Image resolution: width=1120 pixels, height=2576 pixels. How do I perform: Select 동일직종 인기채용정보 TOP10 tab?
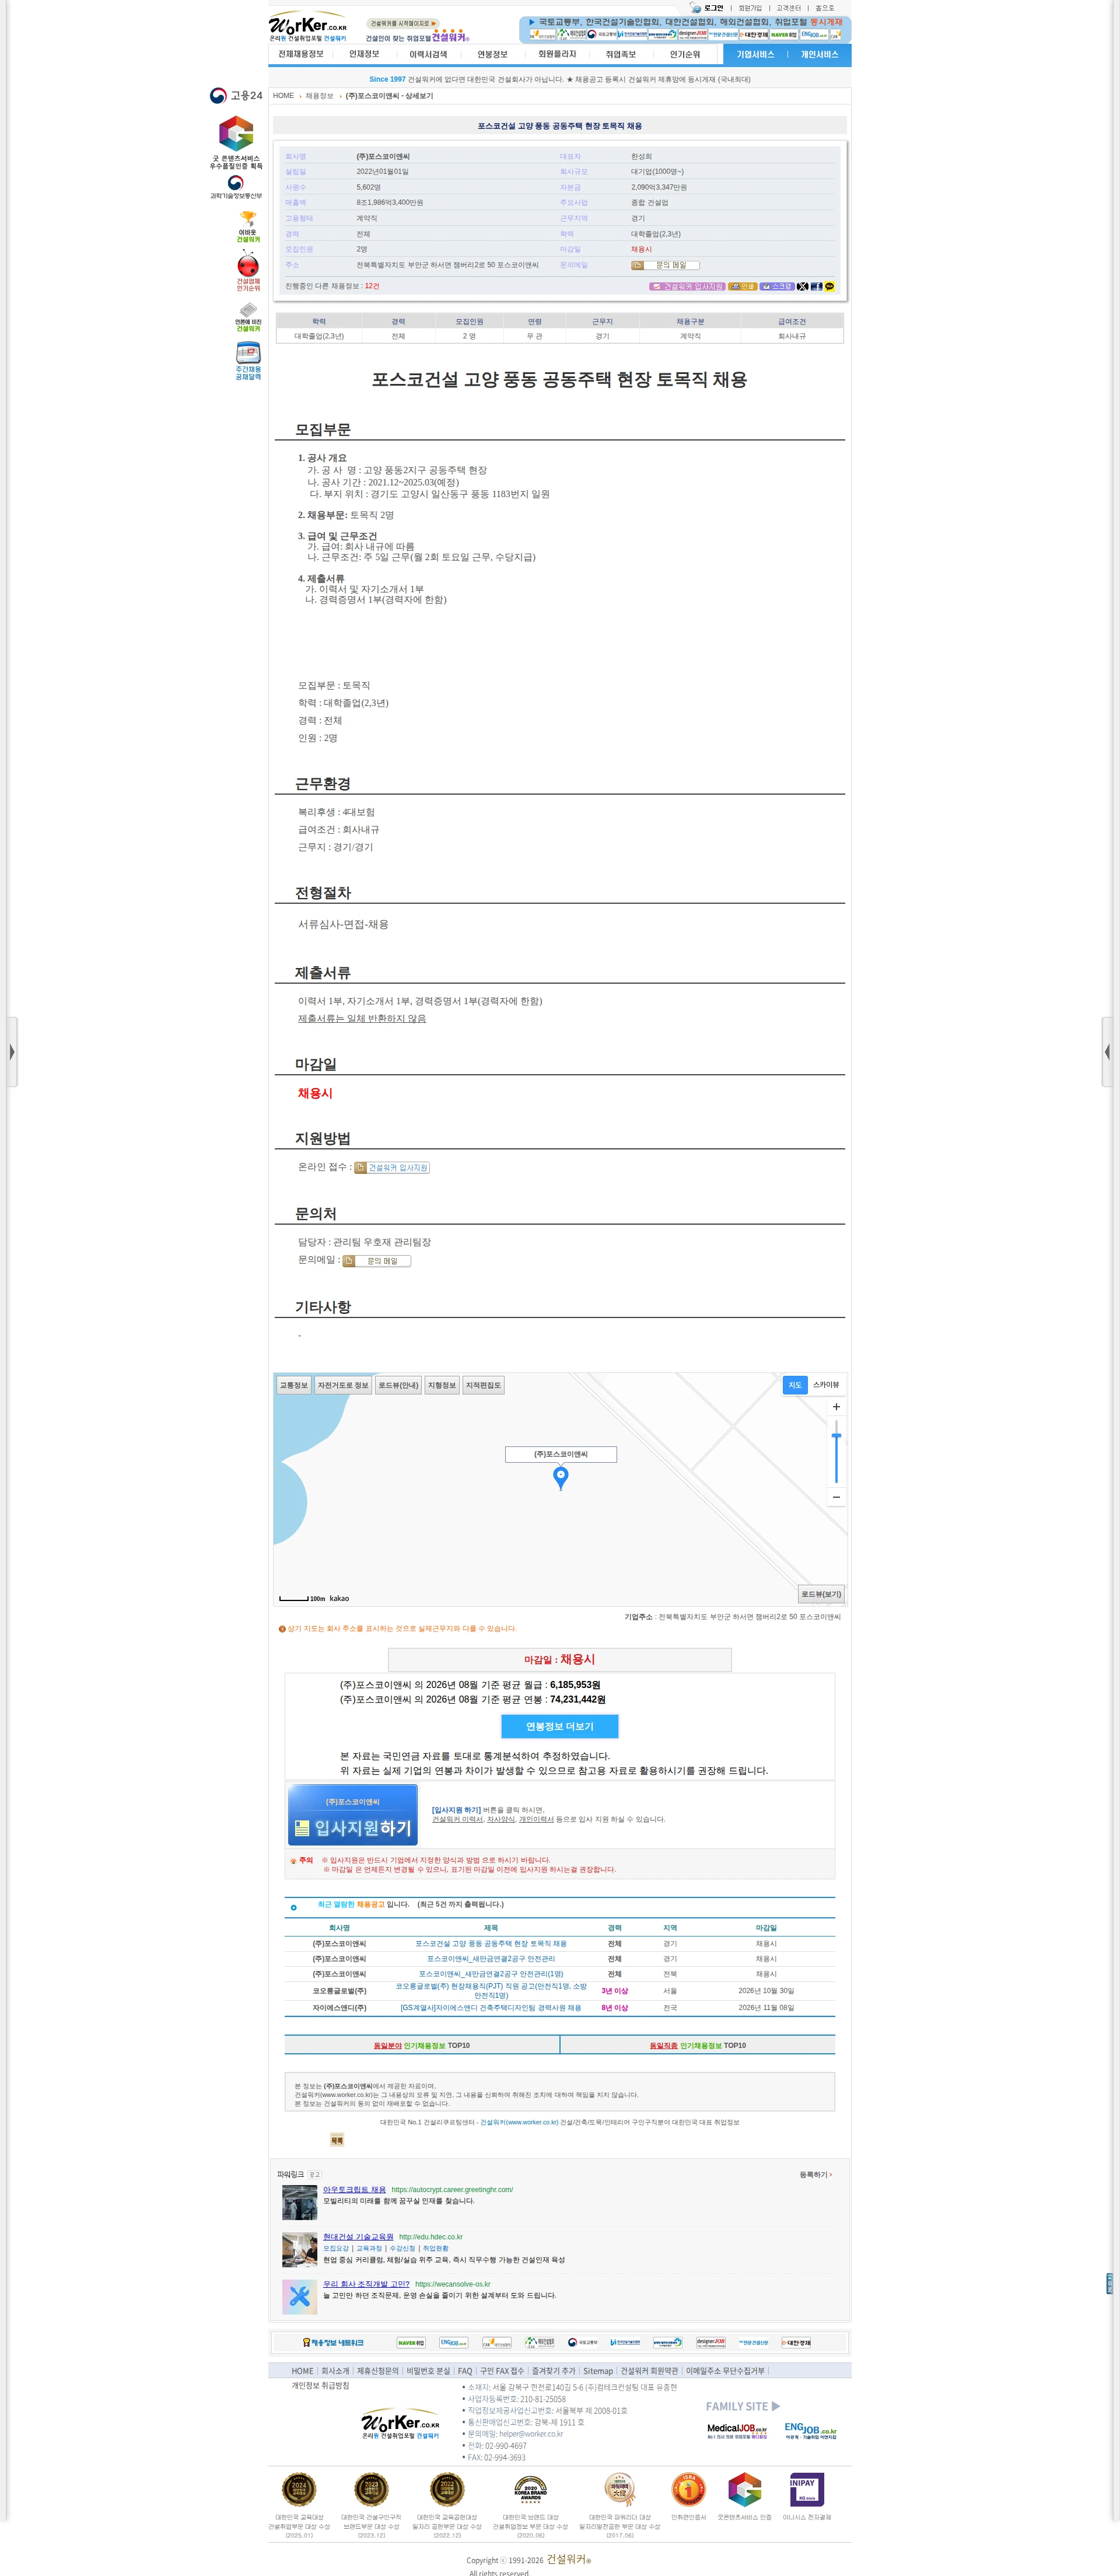698,2046
